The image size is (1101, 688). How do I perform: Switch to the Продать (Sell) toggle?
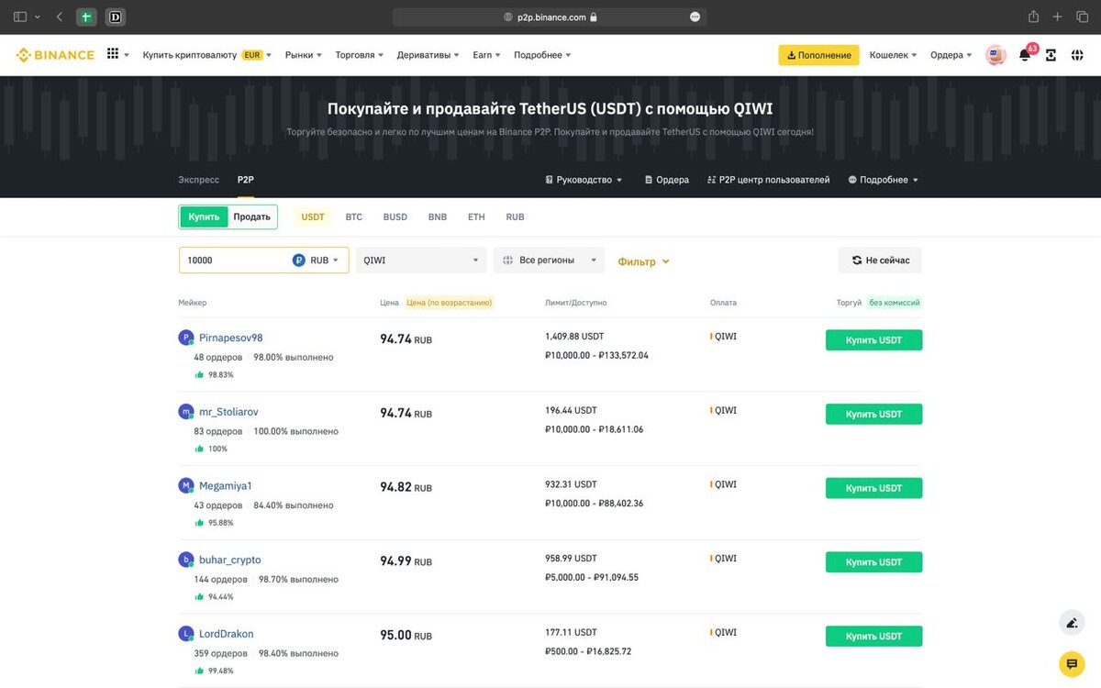coord(251,216)
